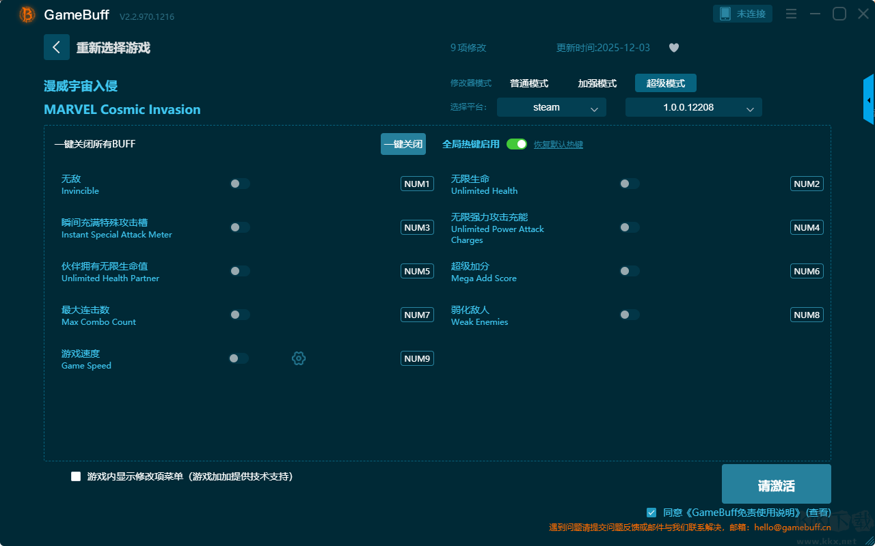Click 恢复默认热键 restore hotkeys link
The width and height of the screenshot is (875, 546).
pos(558,145)
